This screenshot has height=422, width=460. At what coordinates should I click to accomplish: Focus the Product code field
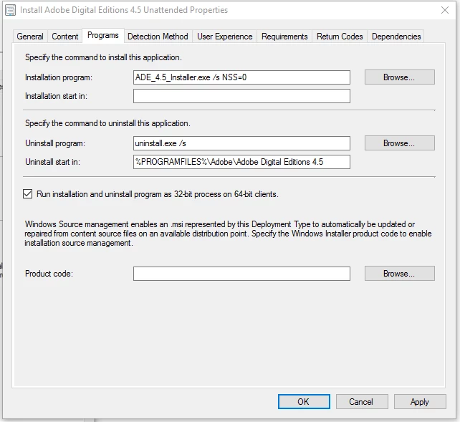pos(241,274)
